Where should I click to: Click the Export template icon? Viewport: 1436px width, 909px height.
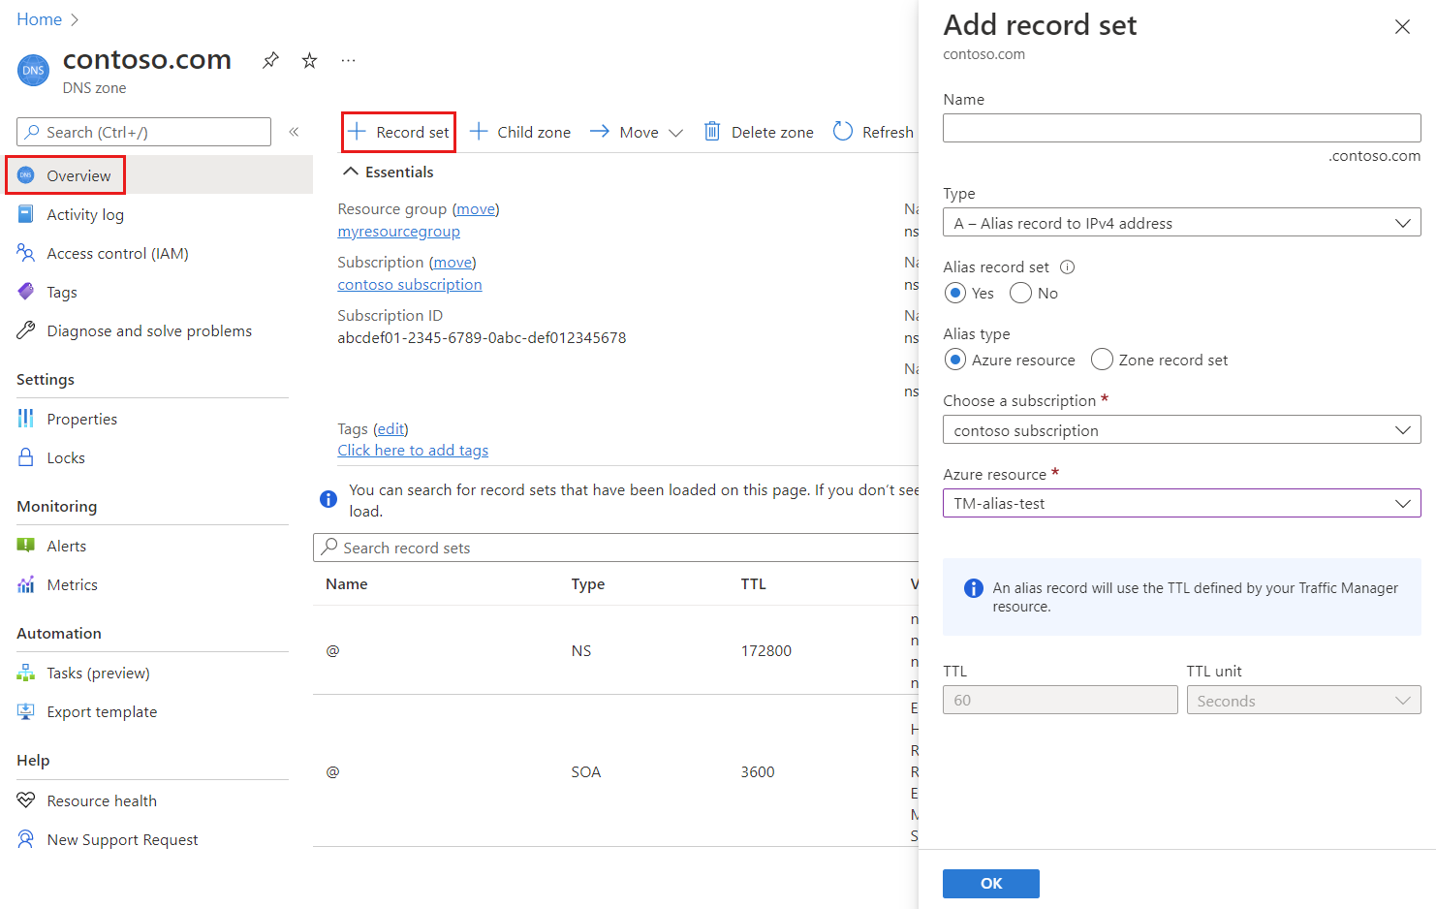tap(26, 711)
